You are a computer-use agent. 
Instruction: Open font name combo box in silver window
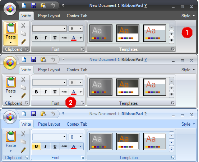coord(50,82)
